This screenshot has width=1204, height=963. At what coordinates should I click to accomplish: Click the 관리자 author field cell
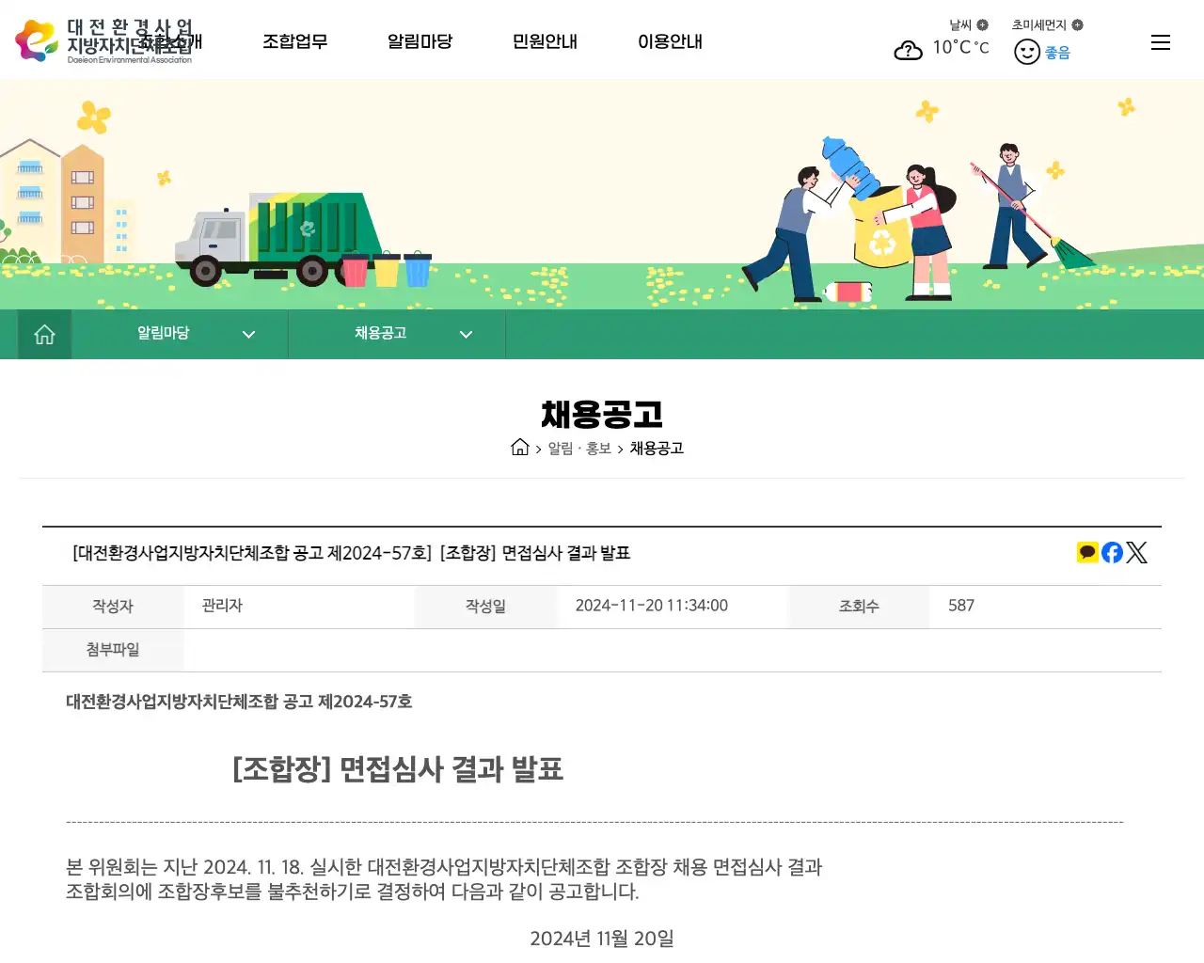[x=222, y=606]
